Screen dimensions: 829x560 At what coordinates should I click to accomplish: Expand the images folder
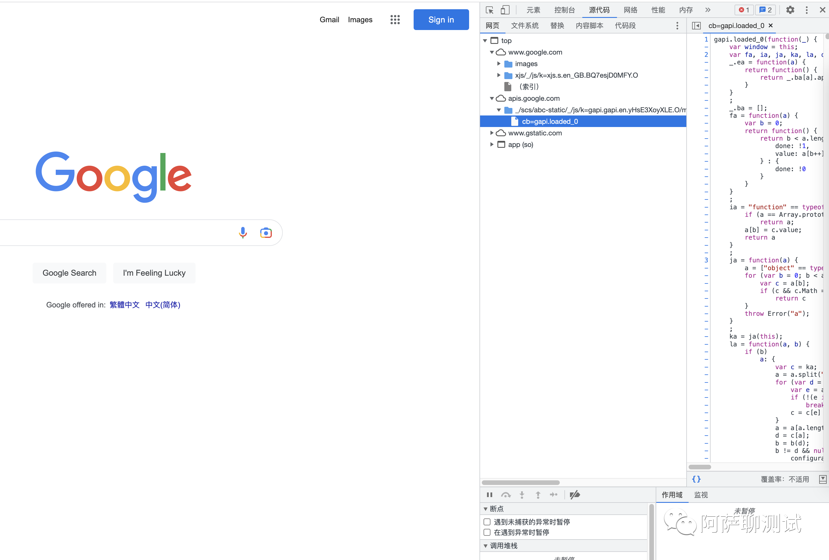(499, 64)
